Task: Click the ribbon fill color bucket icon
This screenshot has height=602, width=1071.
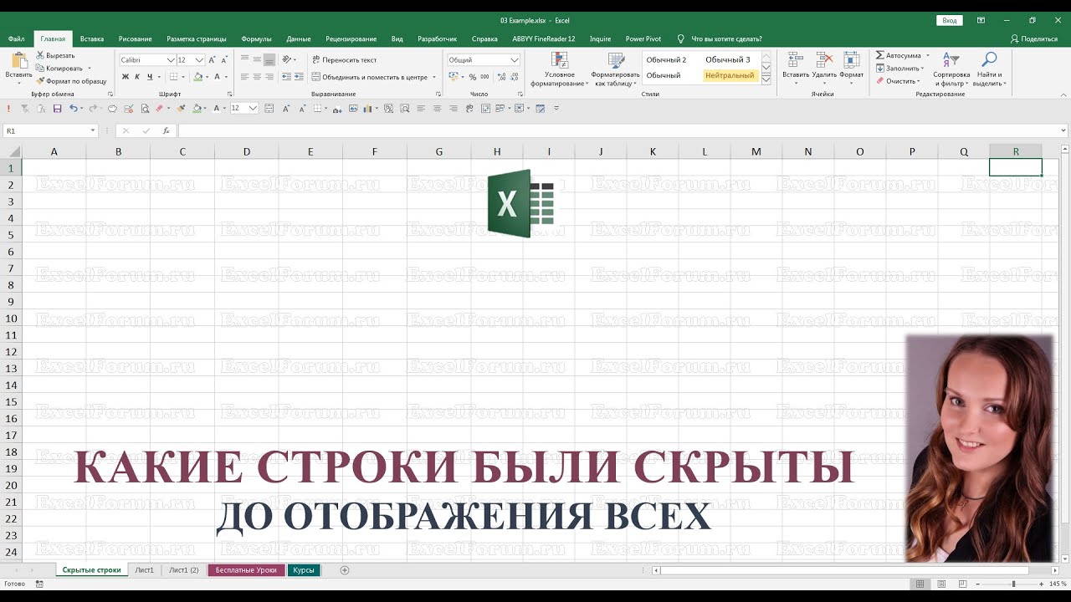Action: pos(197,76)
